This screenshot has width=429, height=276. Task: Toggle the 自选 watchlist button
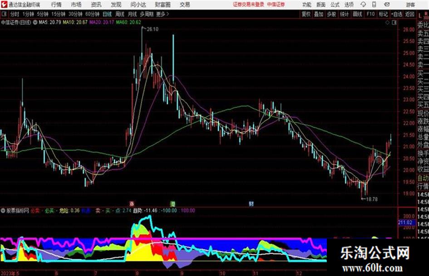[396, 14]
